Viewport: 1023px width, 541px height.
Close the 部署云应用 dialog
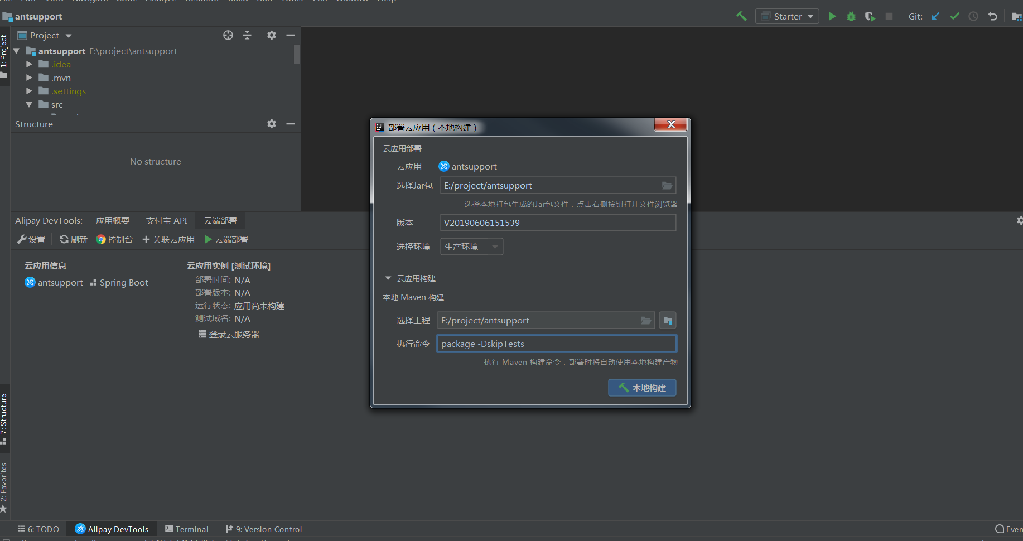(671, 124)
